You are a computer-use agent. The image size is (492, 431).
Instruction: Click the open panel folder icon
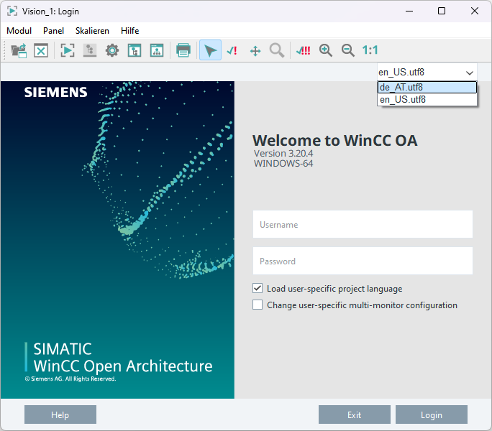coord(19,50)
